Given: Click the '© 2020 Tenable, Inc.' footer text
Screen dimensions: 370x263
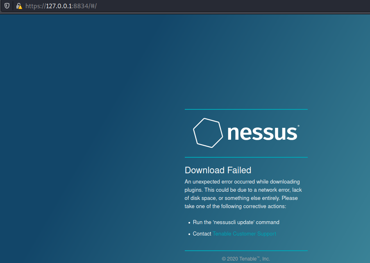Looking at the screenshot, I should 246,259.
